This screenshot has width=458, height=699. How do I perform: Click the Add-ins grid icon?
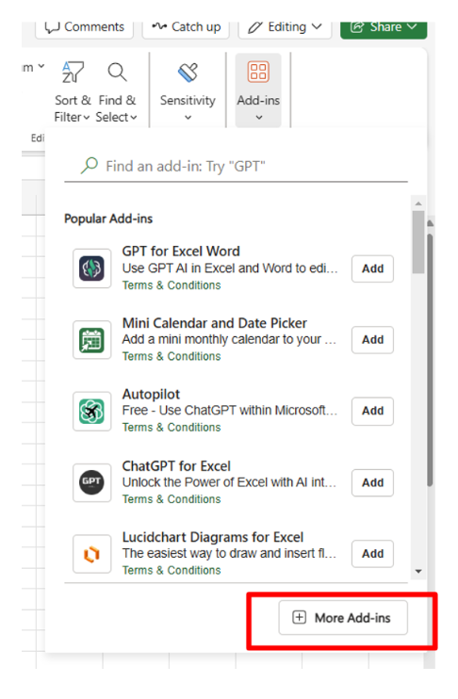pos(258,73)
